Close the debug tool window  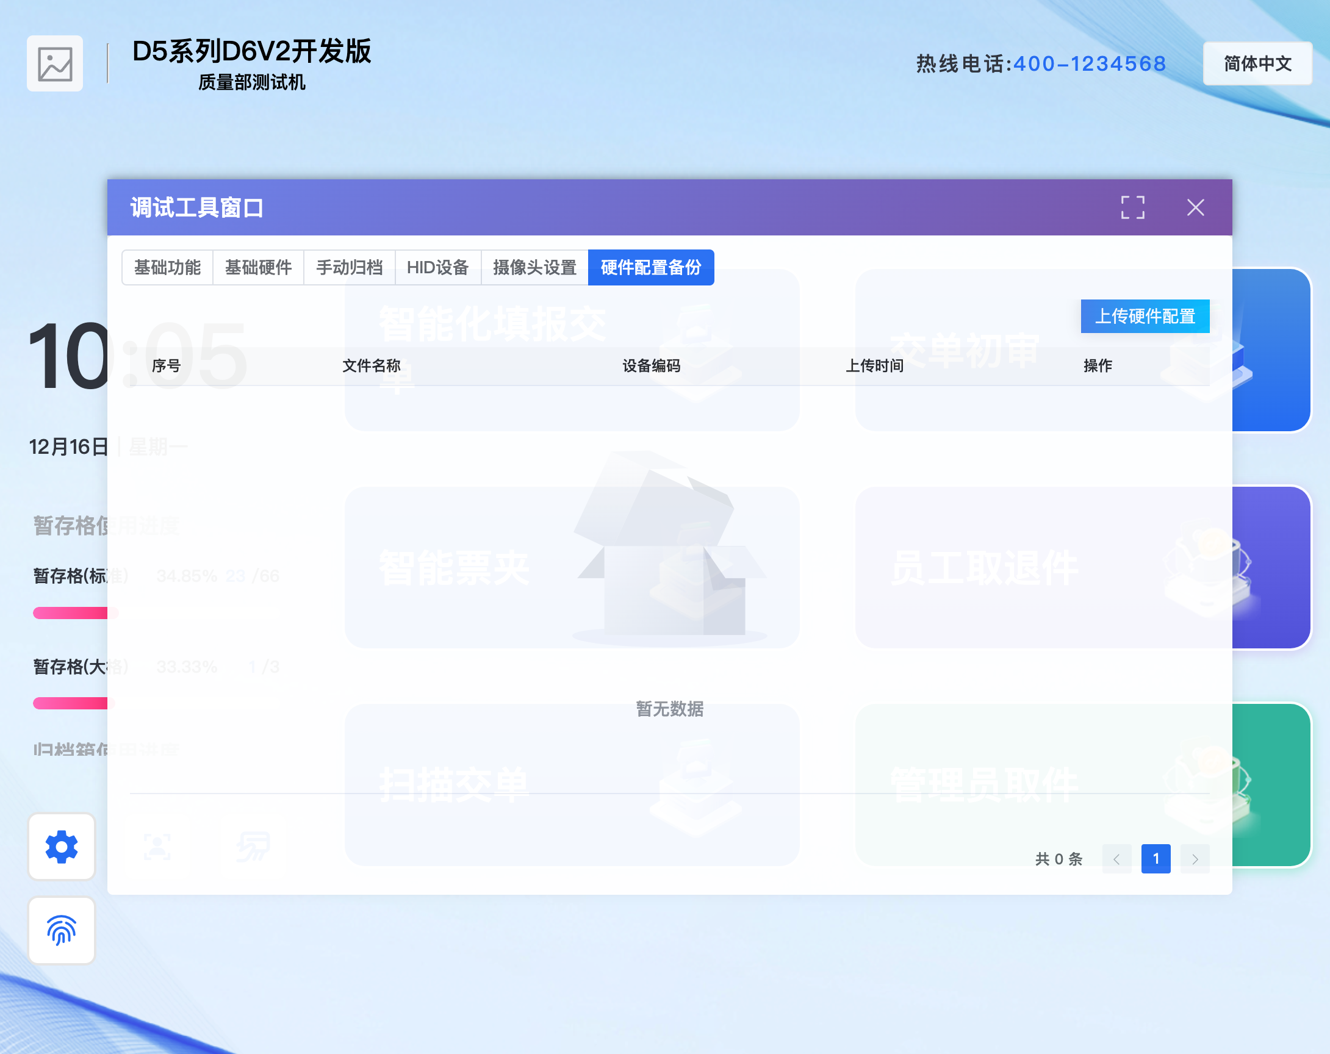pos(1195,208)
